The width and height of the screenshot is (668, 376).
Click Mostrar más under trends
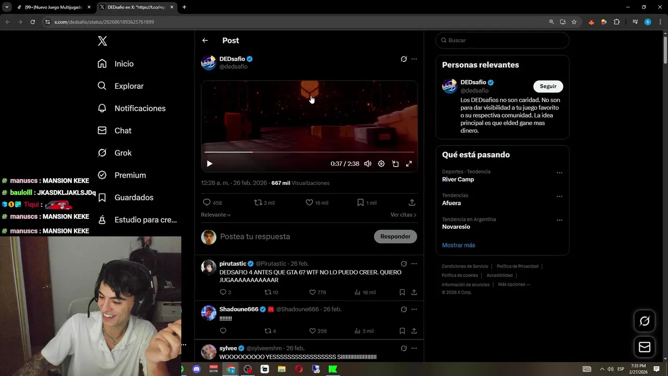click(x=459, y=245)
